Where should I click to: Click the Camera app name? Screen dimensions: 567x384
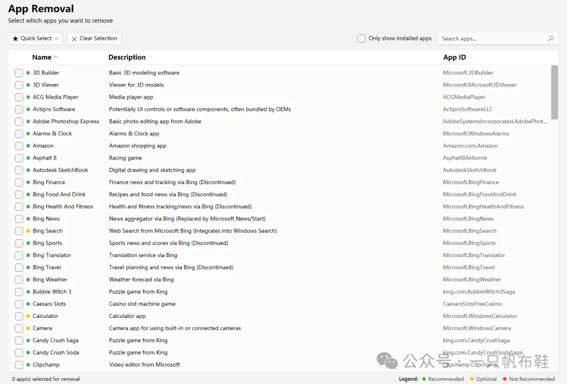[x=43, y=328]
